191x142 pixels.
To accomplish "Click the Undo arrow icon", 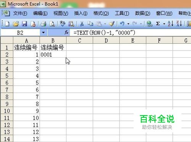I will pos(122,24).
